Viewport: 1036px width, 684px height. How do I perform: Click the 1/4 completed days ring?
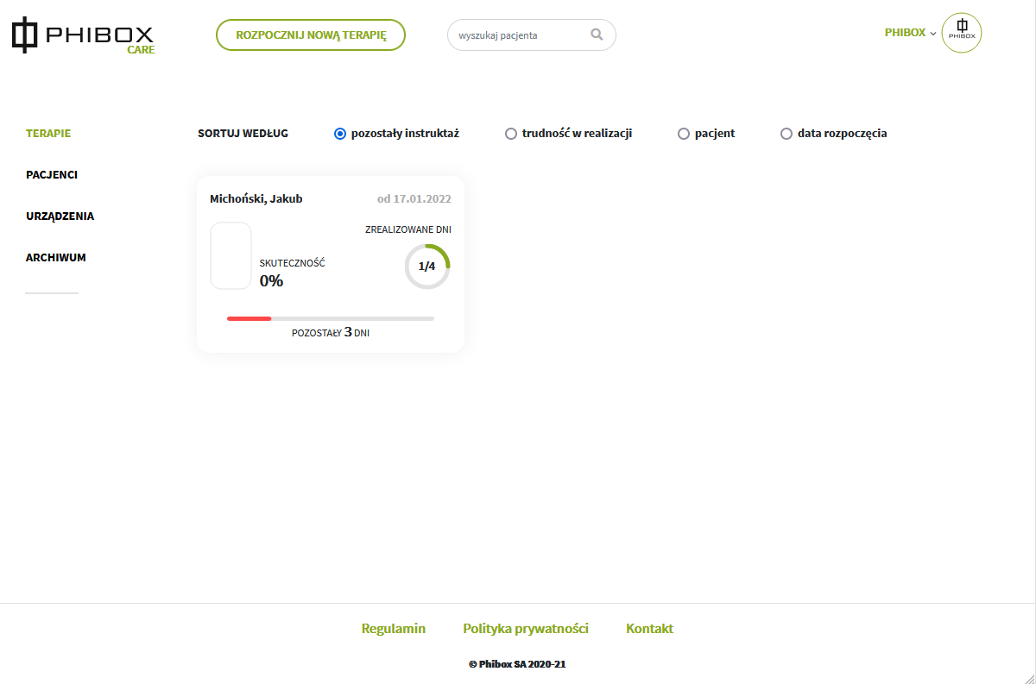tap(427, 267)
